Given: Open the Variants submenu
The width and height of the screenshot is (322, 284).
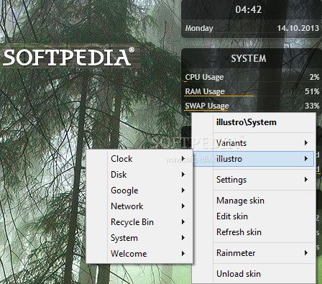Looking at the screenshot, I should click(x=254, y=143).
